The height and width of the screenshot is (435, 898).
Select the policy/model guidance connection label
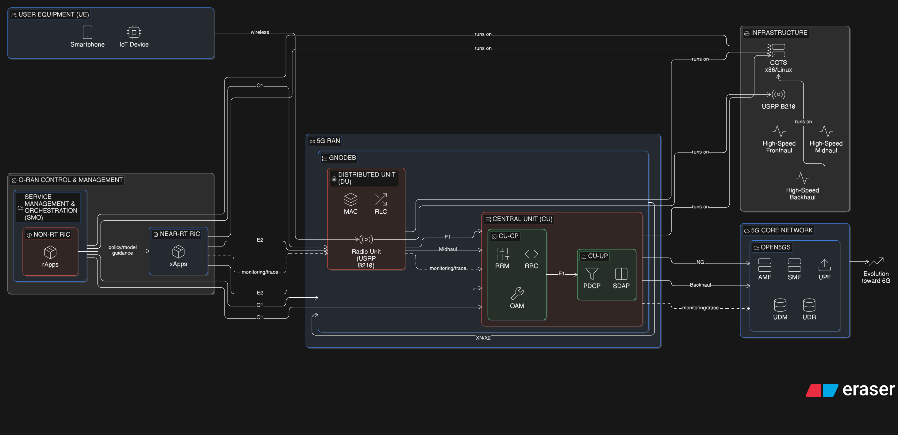(122, 250)
